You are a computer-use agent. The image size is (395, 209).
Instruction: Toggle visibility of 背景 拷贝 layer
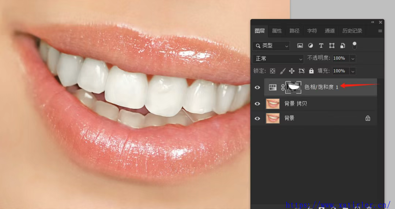point(257,104)
